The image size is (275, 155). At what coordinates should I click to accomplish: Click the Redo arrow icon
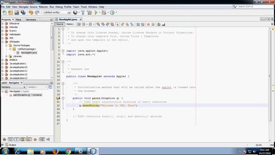tap(37, 12)
